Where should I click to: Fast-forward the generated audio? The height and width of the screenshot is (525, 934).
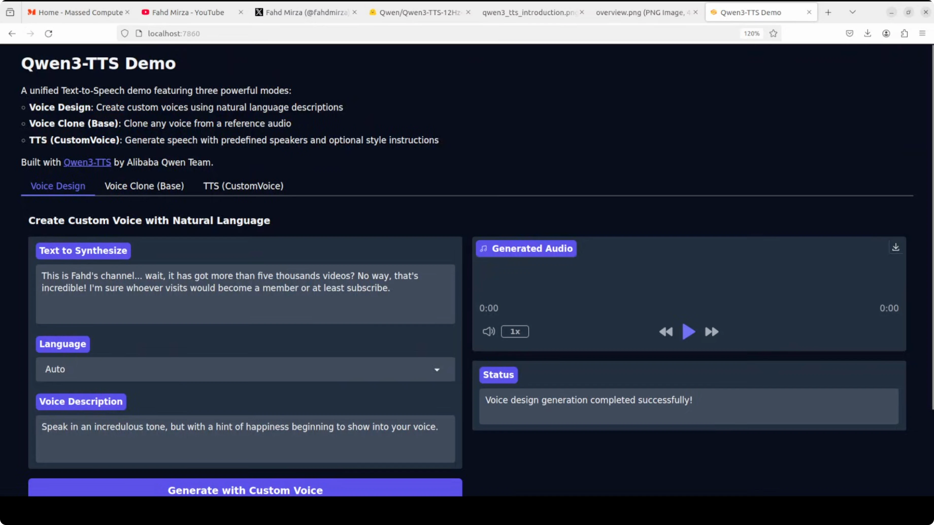click(711, 331)
